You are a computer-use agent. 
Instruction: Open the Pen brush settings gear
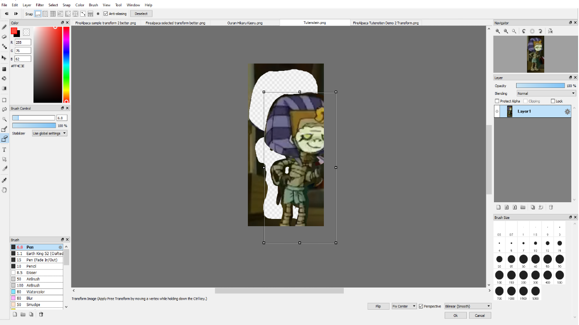tap(60, 247)
